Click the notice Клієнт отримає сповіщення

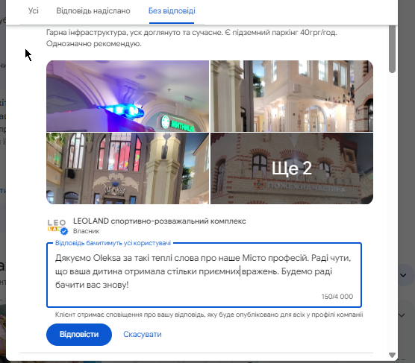209,315
